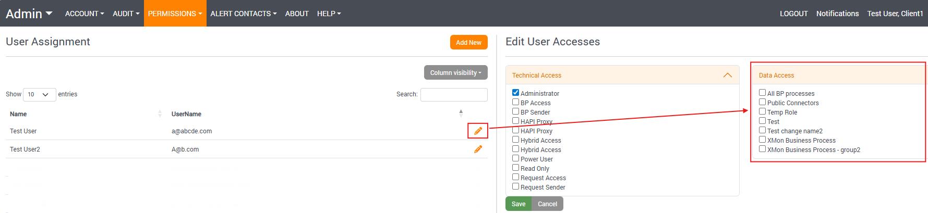Sort by the Name column arrows

tap(160, 114)
